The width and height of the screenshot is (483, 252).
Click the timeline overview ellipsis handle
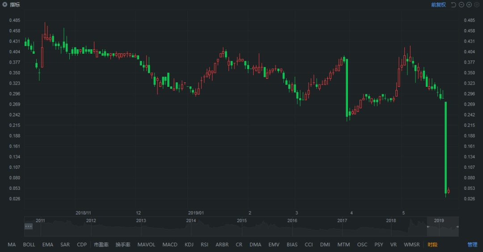(28, 226)
